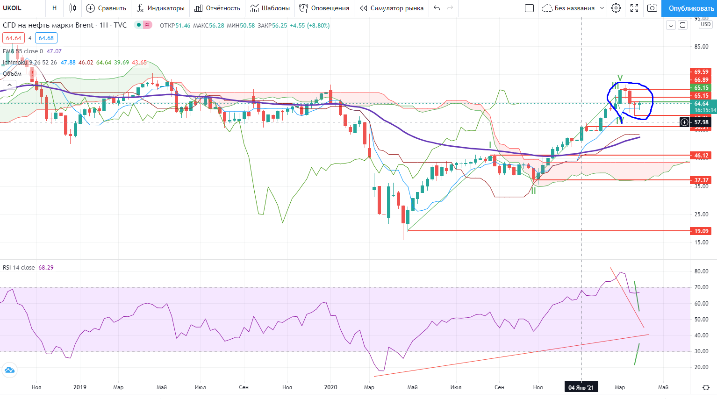Click the red 64.64 sell price button
The width and height of the screenshot is (717, 399).
point(14,38)
